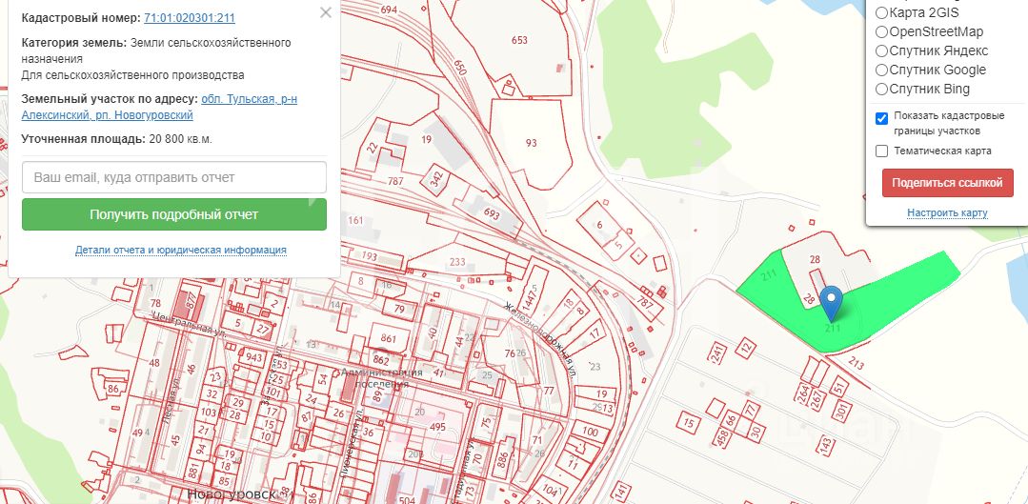Close the cadastral info popup
The width and height of the screenshot is (1028, 504).
(325, 12)
